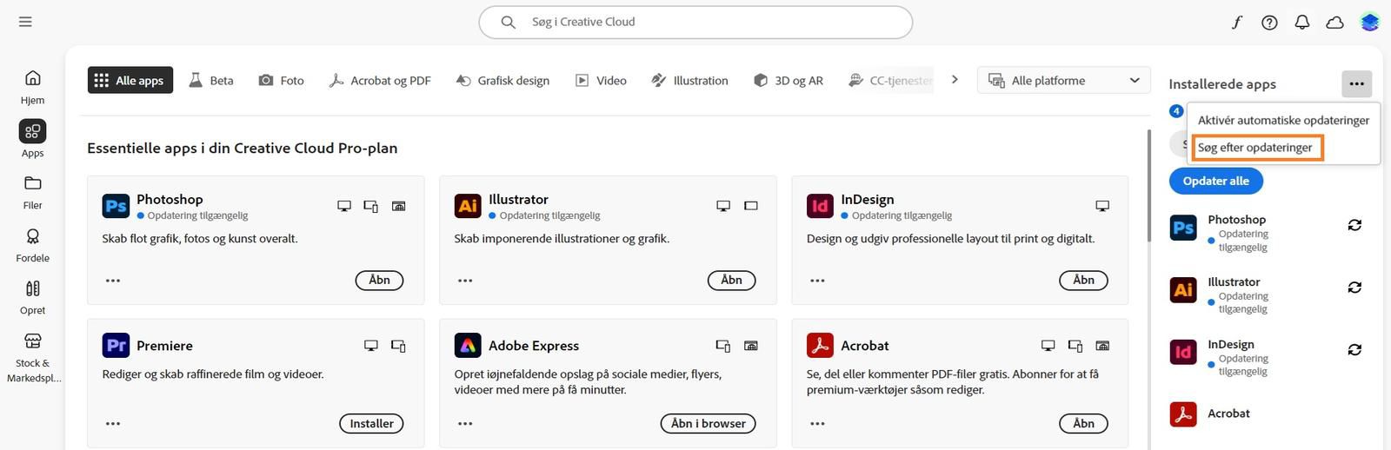This screenshot has width=1391, height=450.
Task: Click the update count badge 4
Action: tap(1176, 111)
